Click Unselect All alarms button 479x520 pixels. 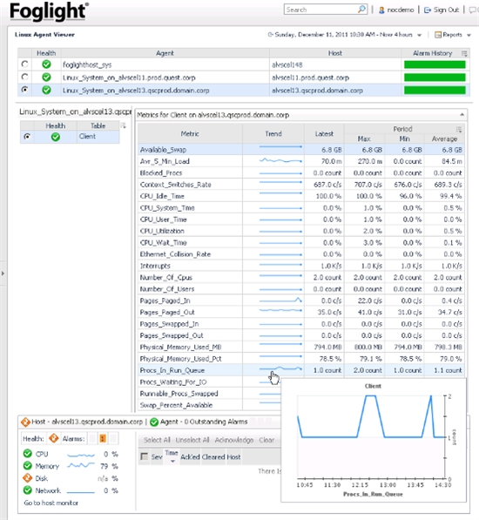click(192, 440)
